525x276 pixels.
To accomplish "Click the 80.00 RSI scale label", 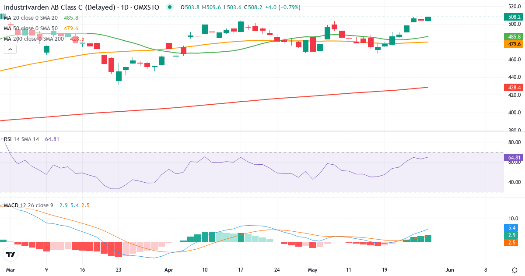I will pyautogui.click(x=514, y=142).
